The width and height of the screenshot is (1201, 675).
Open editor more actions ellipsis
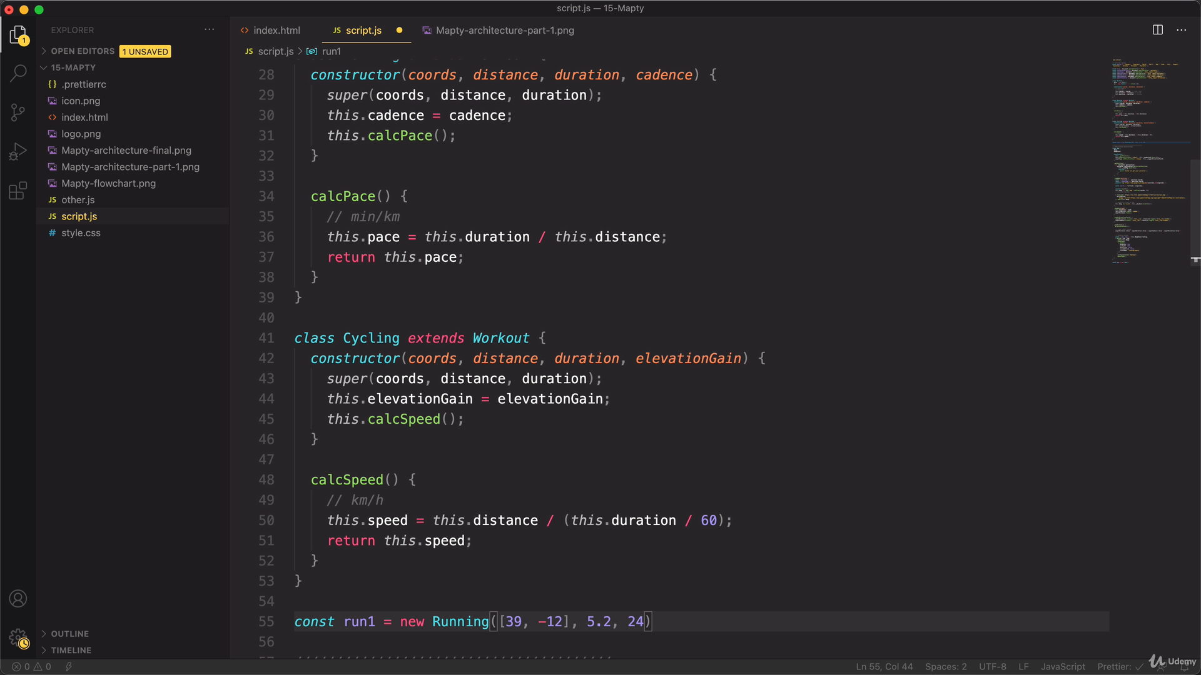pyautogui.click(x=1181, y=30)
